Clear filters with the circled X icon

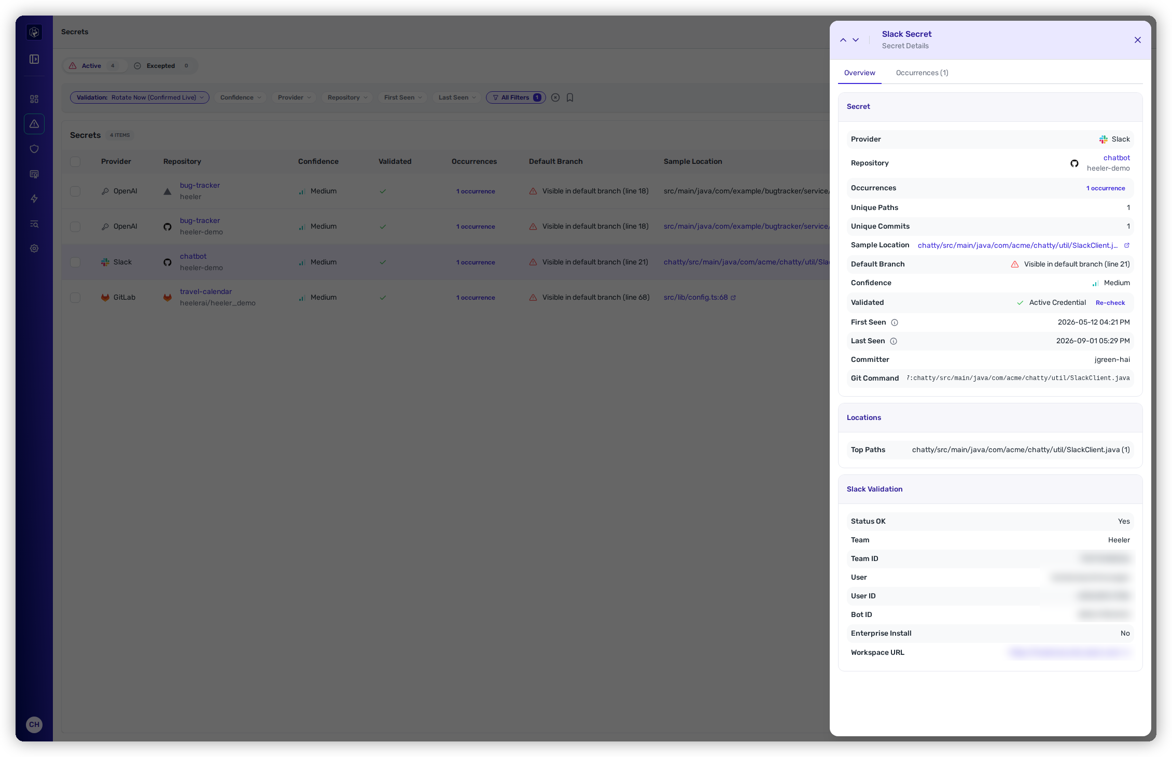click(x=555, y=97)
